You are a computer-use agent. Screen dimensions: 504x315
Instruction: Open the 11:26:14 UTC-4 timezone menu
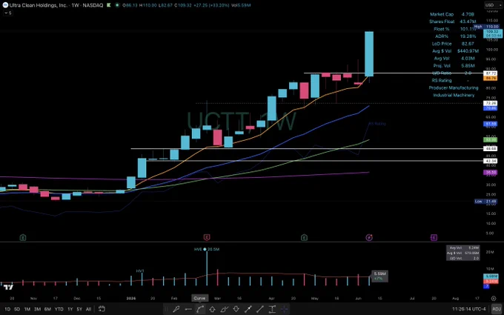469,309
